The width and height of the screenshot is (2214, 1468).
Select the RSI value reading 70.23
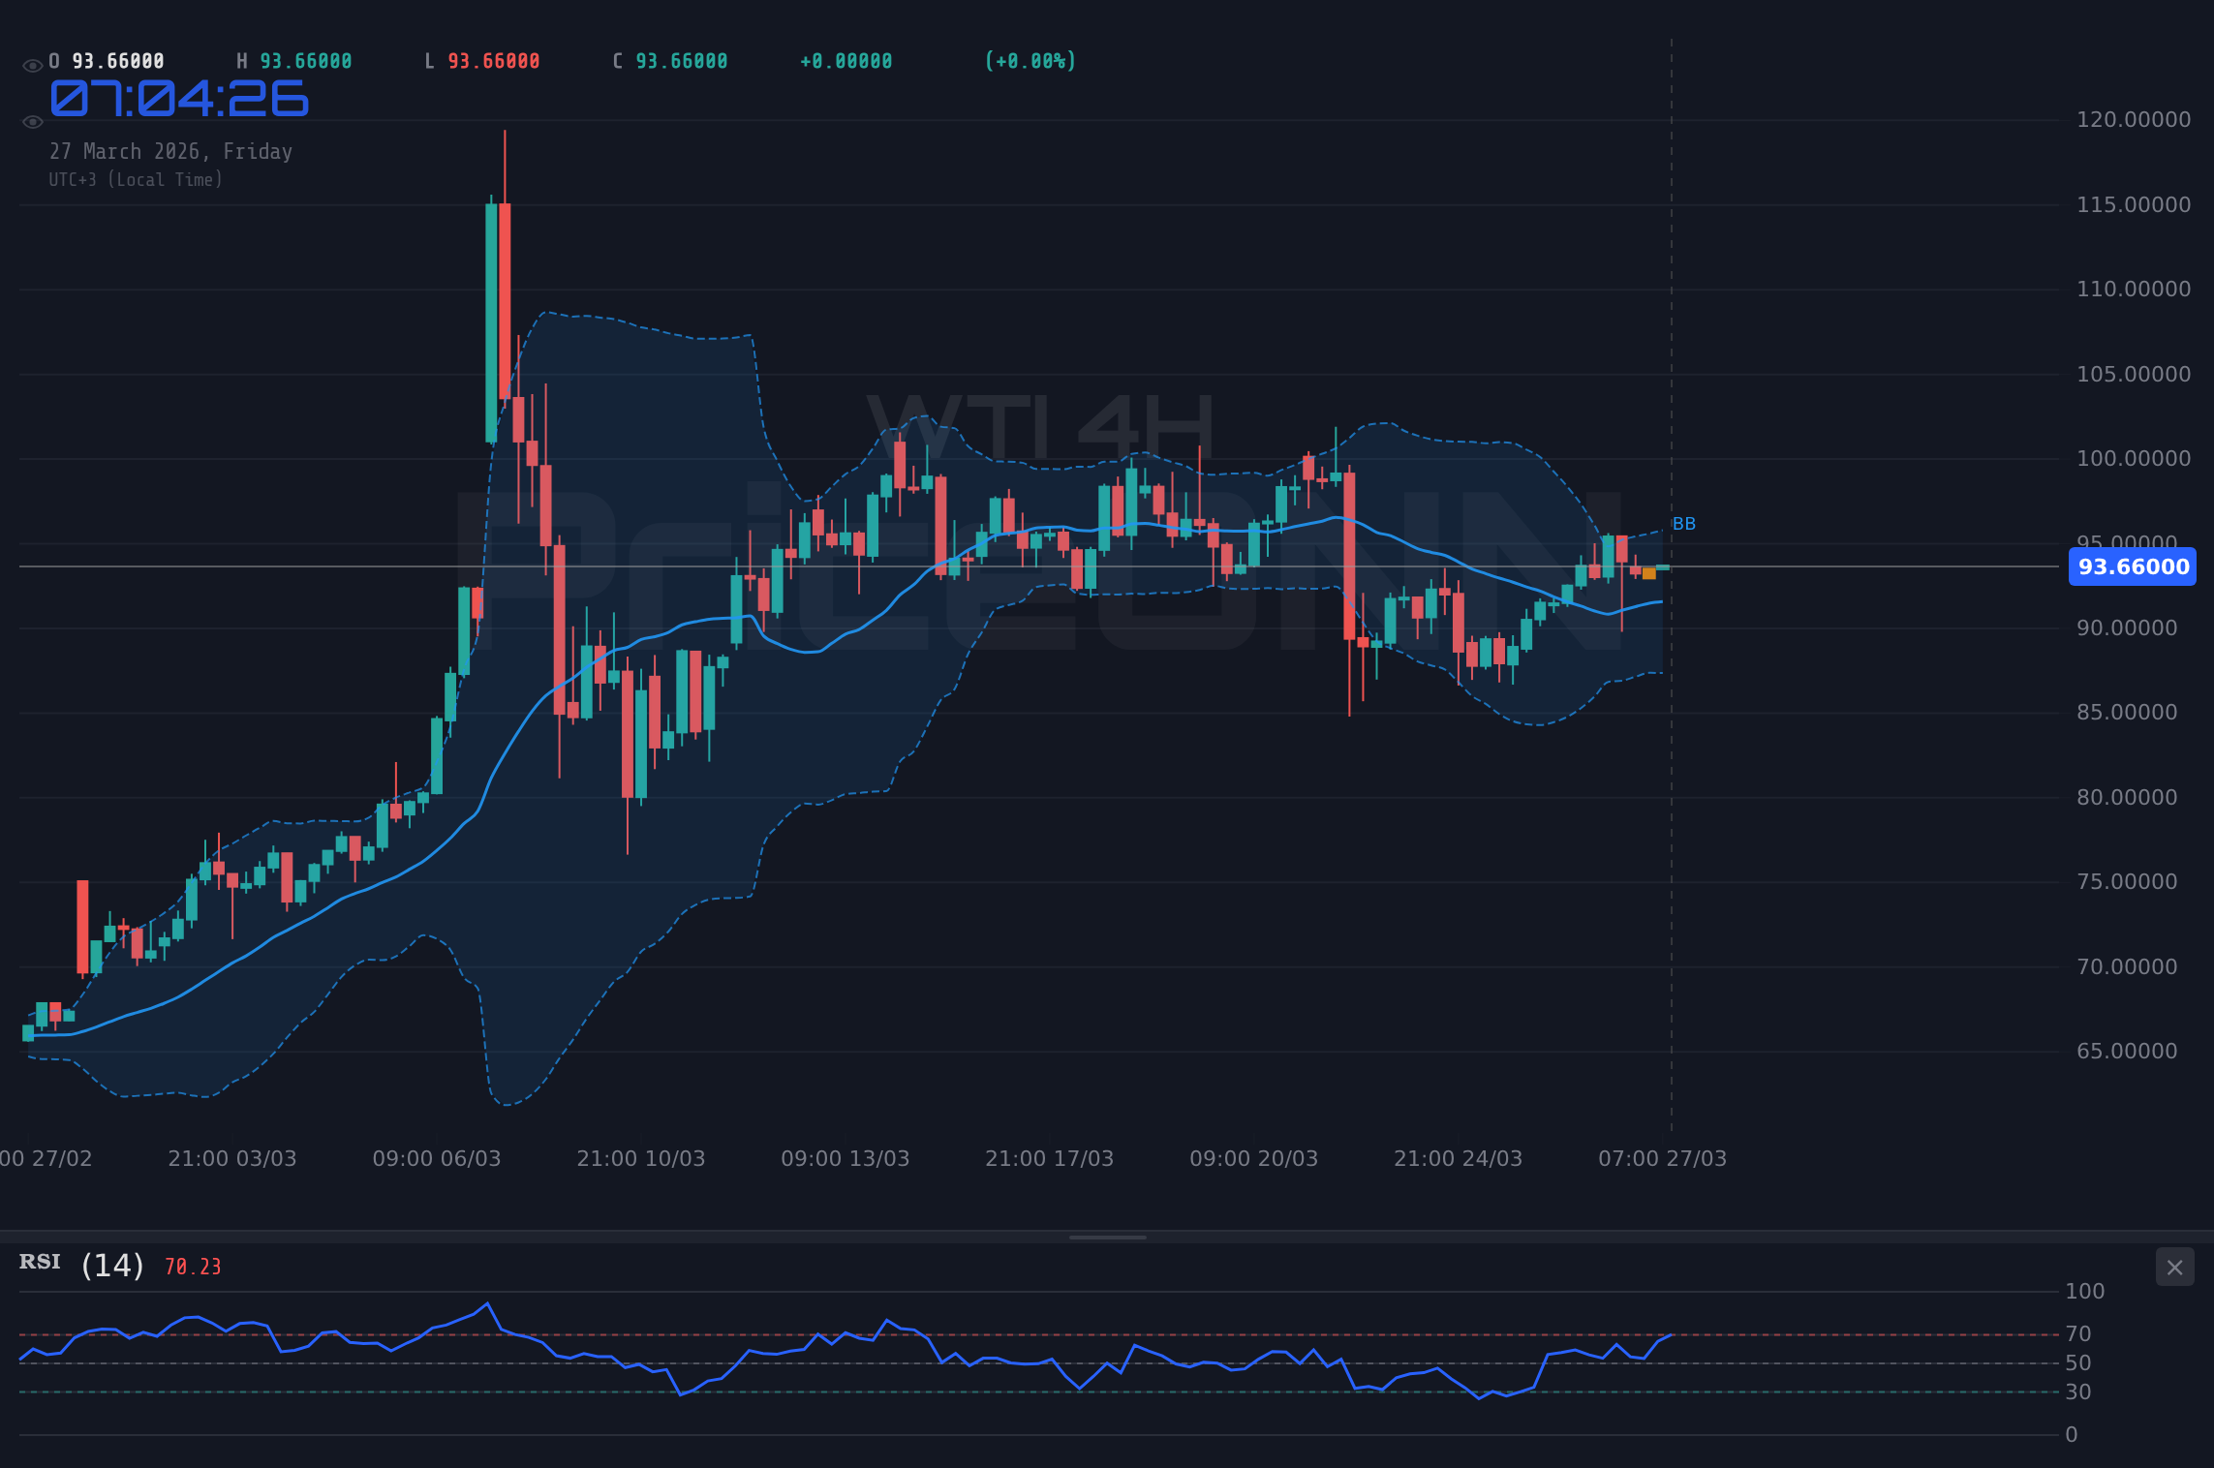point(192,1266)
